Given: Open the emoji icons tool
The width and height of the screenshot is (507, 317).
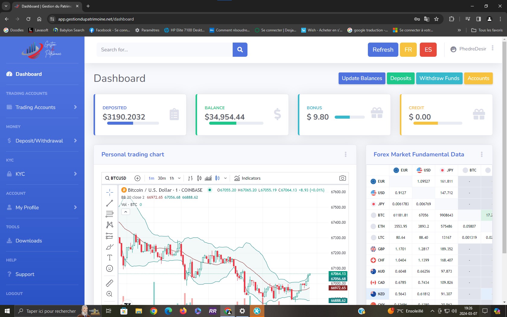Looking at the screenshot, I should click(x=110, y=268).
